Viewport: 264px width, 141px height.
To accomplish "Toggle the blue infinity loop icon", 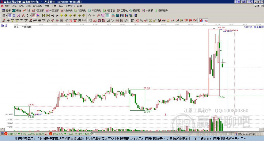I will (x=206, y=21).
